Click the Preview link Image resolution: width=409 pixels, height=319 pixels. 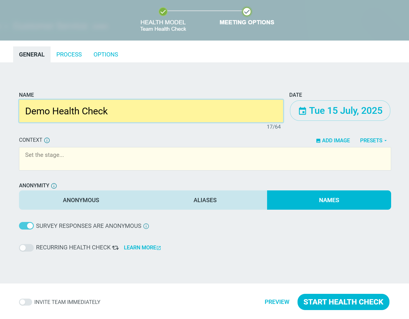(277, 302)
